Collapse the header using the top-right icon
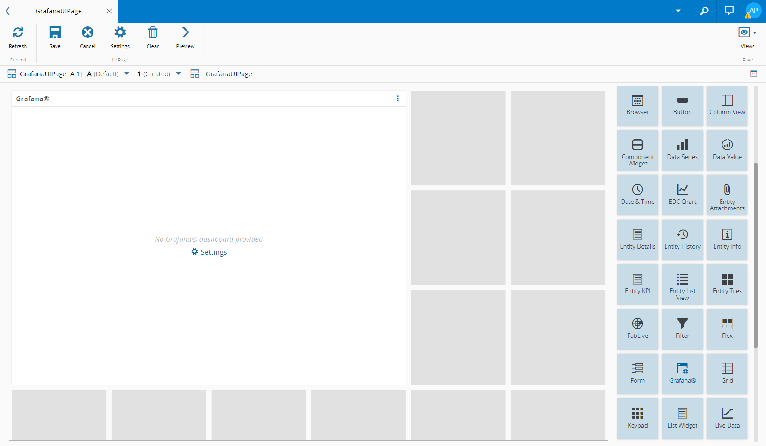This screenshot has width=766, height=446. tap(754, 74)
